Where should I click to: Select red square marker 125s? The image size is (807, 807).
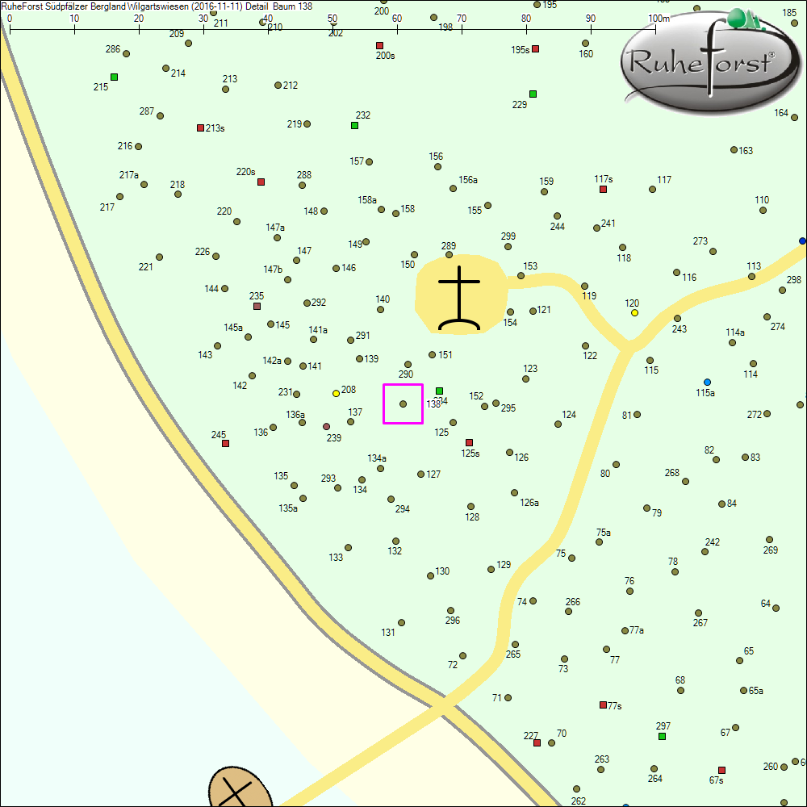point(469,442)
